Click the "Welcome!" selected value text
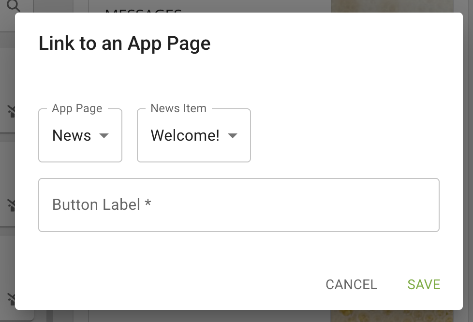The width and height of the screenshot is (473, 322). (185, 136)
